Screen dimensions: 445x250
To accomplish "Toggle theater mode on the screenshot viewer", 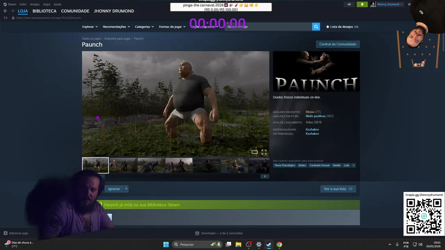I will coord(255,152).
